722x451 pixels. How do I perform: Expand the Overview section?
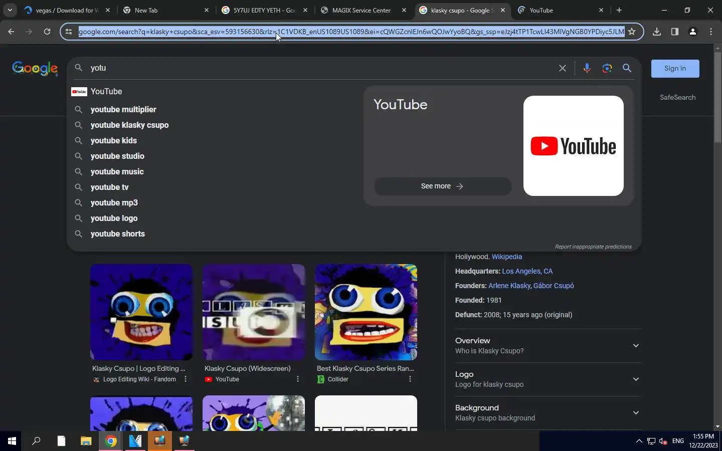click(x=548, y=345)
